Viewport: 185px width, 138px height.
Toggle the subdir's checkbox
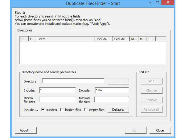pyautogui.click(x=43, y=109)
